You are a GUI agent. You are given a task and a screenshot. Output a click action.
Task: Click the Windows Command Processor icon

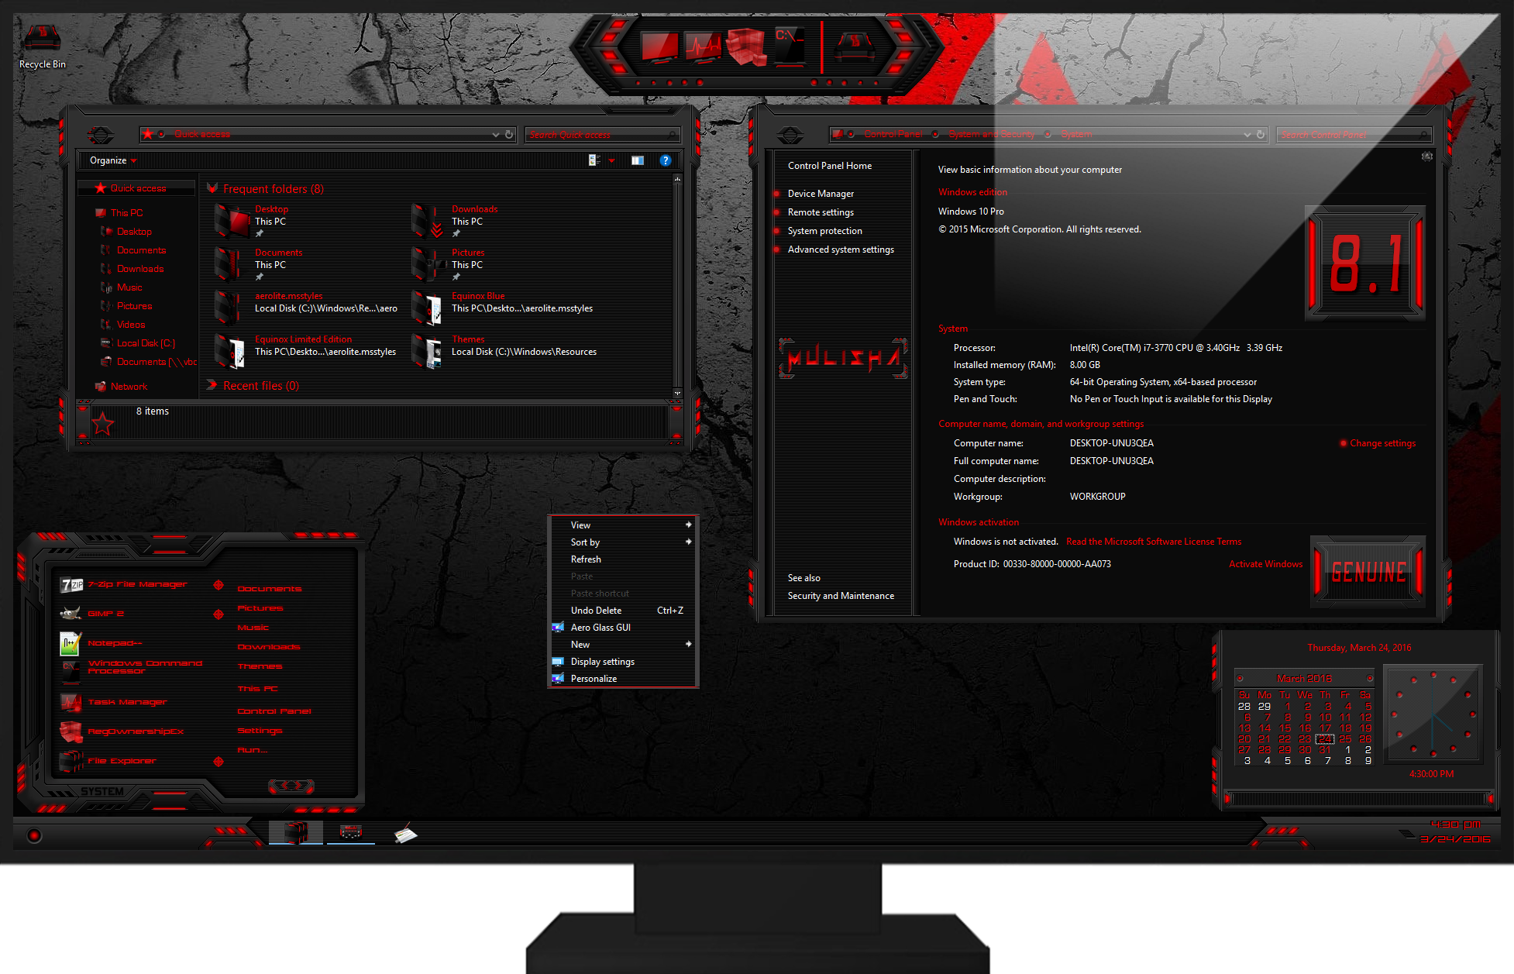click(x=71, y=669)
